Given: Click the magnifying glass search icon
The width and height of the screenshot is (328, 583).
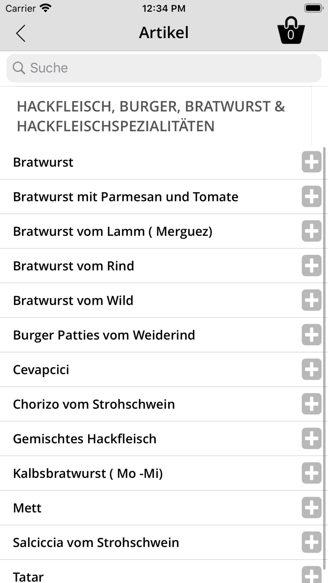Looking at the screenshot, I should (x=18, y=68).
